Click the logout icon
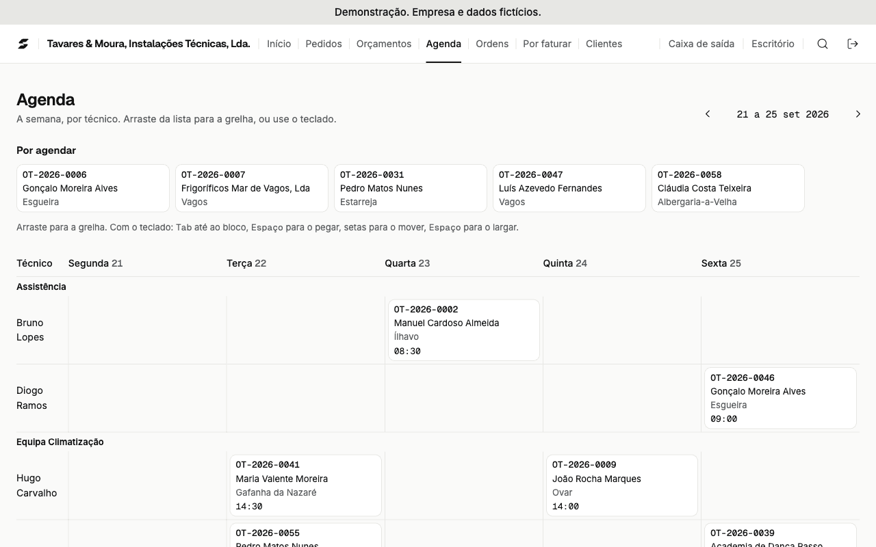The width and height of the screenshot is (876, 547). click(853, 44)
